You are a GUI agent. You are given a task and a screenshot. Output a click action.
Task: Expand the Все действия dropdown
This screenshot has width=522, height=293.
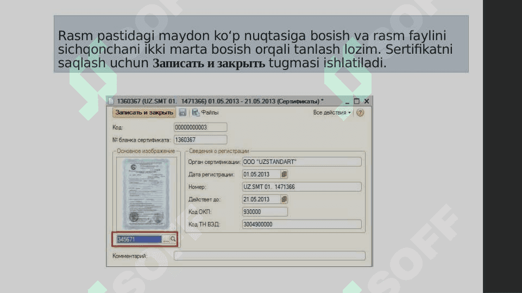(332, 112)
